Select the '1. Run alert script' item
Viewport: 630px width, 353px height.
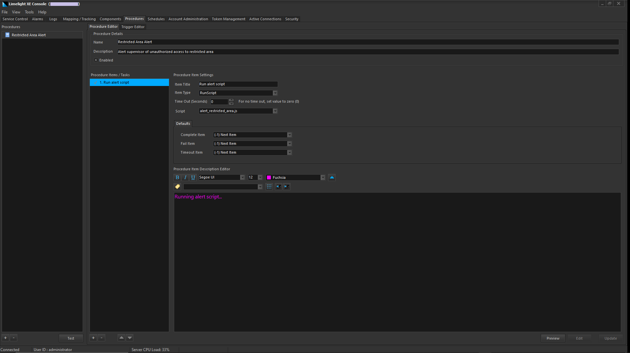pos(129,82)
